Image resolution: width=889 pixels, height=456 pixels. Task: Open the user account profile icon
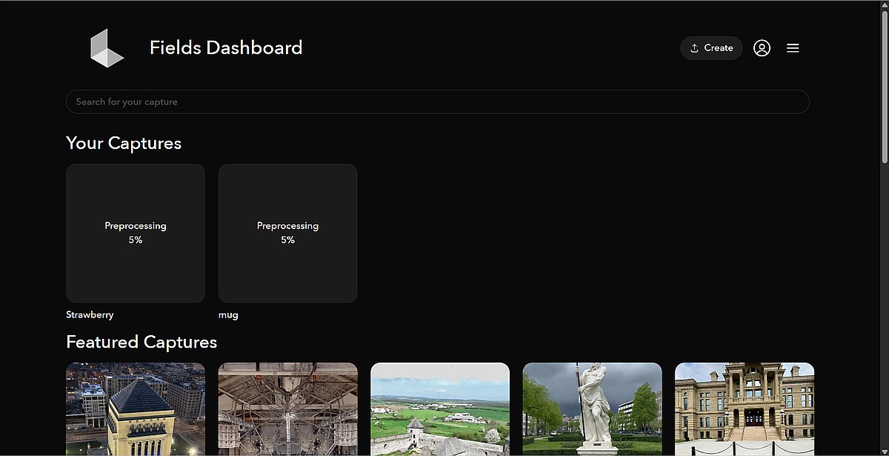pos(762,48)
